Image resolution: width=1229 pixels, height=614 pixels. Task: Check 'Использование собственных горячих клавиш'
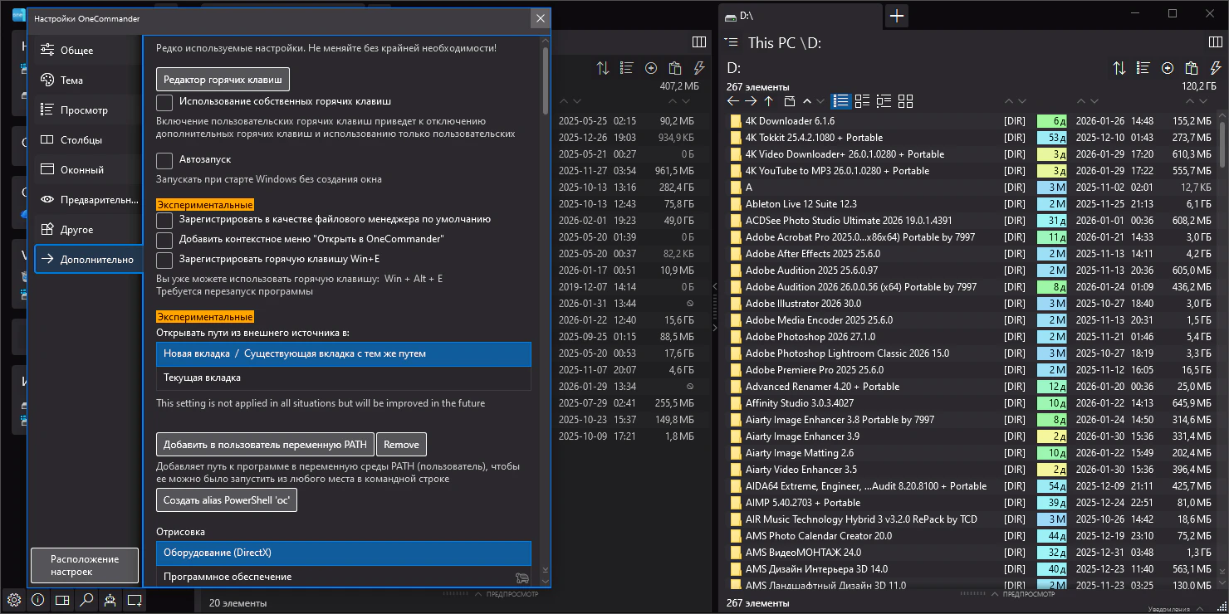[164, 102]
